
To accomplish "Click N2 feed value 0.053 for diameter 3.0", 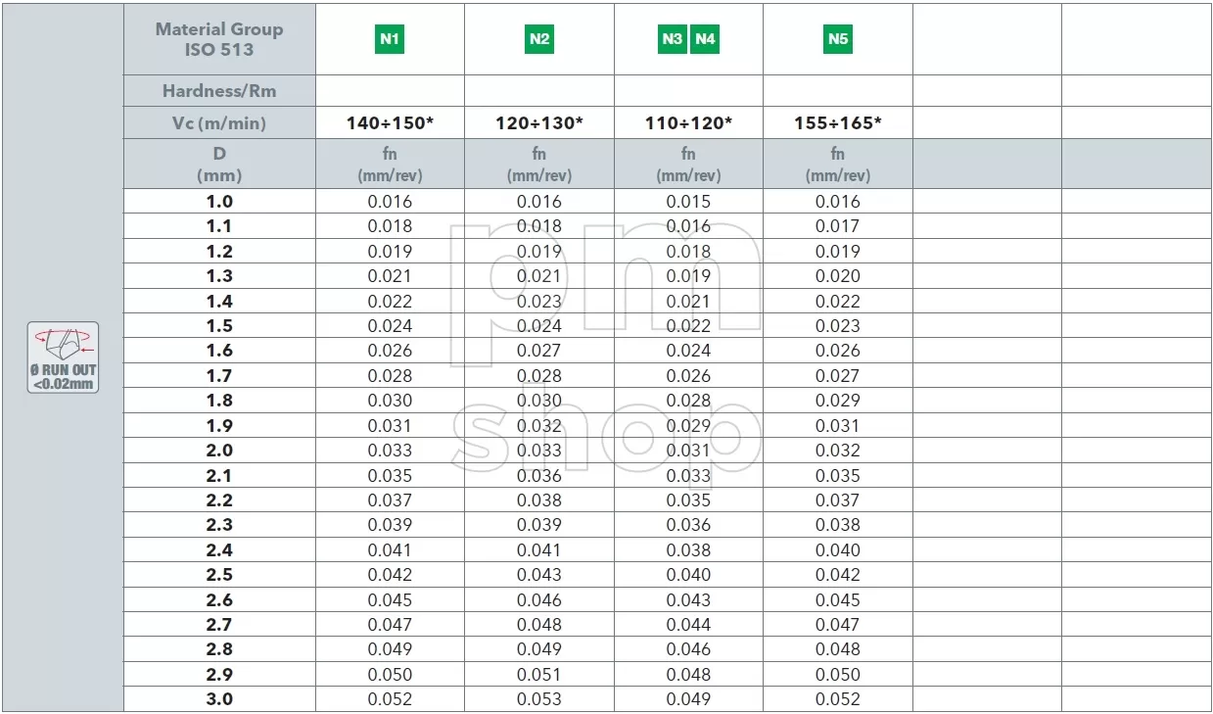I will pyautogui.click(x=539, y=699).
